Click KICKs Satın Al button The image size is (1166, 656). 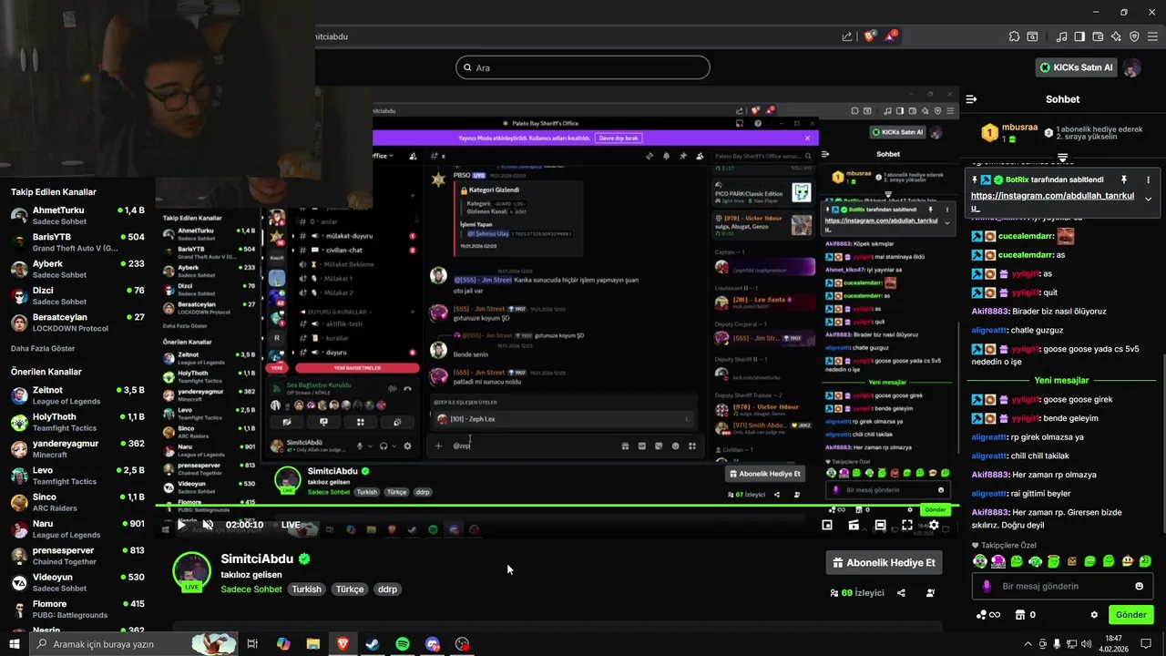1076,67
